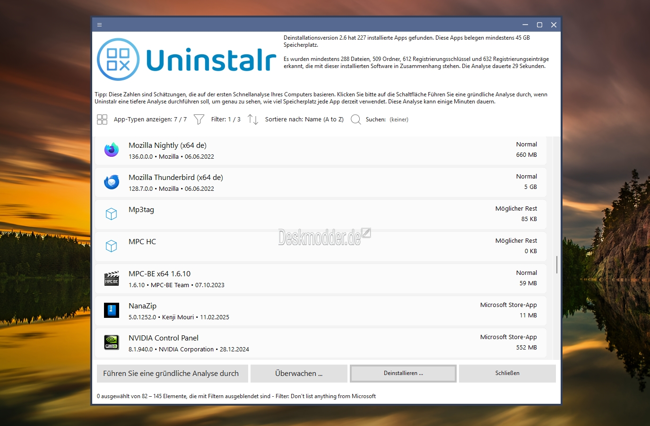Select the Mp3tag list entry
This screenshot has width=650, height=426.
pos(321,213)
